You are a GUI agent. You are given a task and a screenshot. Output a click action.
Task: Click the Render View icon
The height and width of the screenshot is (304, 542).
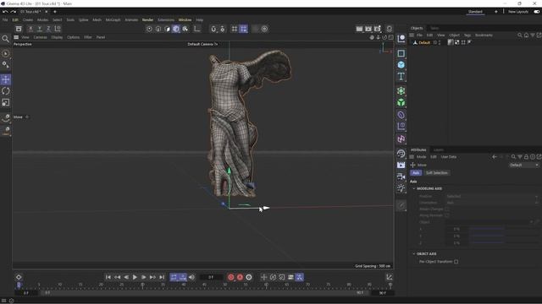359,29
